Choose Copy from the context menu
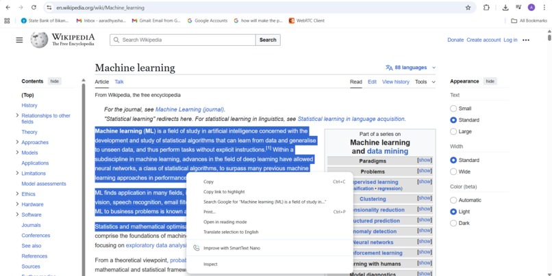This screenshot has height=276, width=552. tap(269, 182)
